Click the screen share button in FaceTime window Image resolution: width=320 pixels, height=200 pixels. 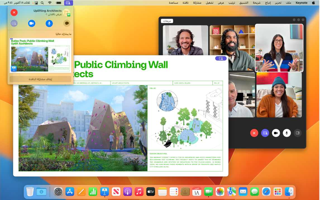[265, 133]
